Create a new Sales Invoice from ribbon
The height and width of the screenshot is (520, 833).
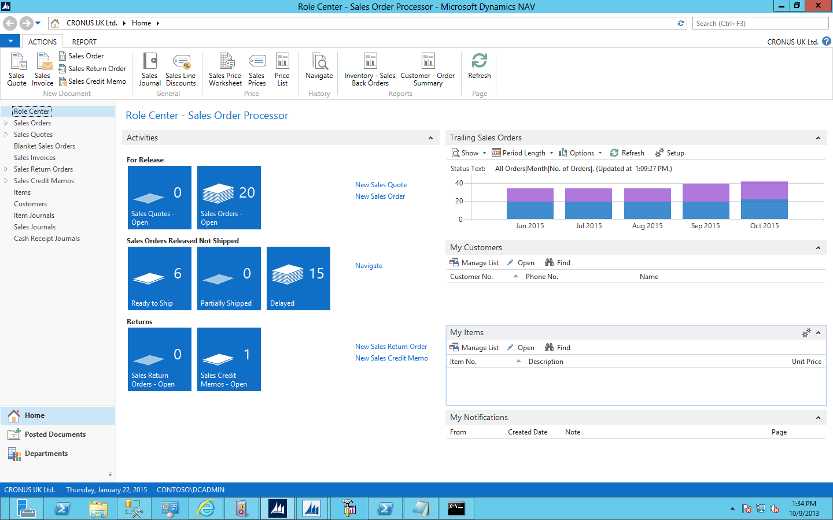tap(43, 69)
